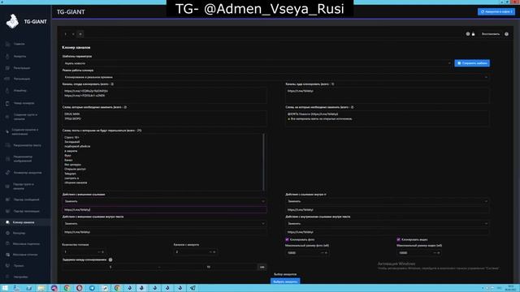Open Настройки at the sidebar bottom
This screenshot has width=520, height=292.
coord(20,277)
